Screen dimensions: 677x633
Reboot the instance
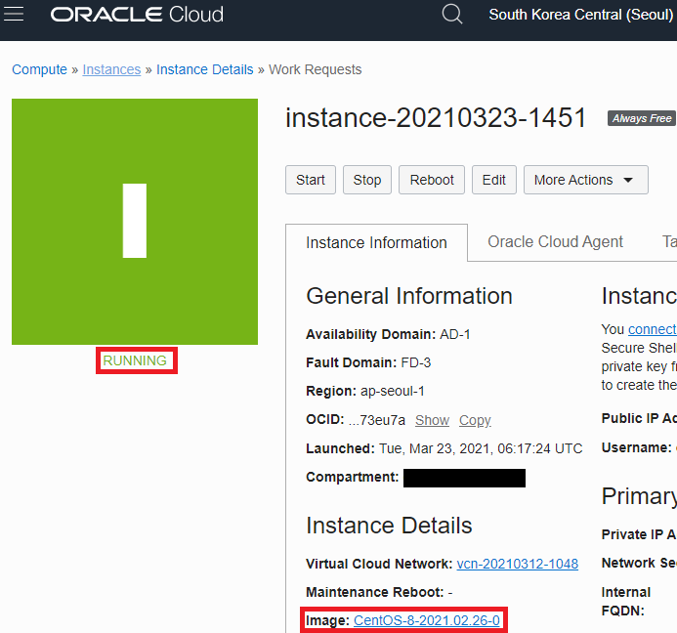[432, 180]
